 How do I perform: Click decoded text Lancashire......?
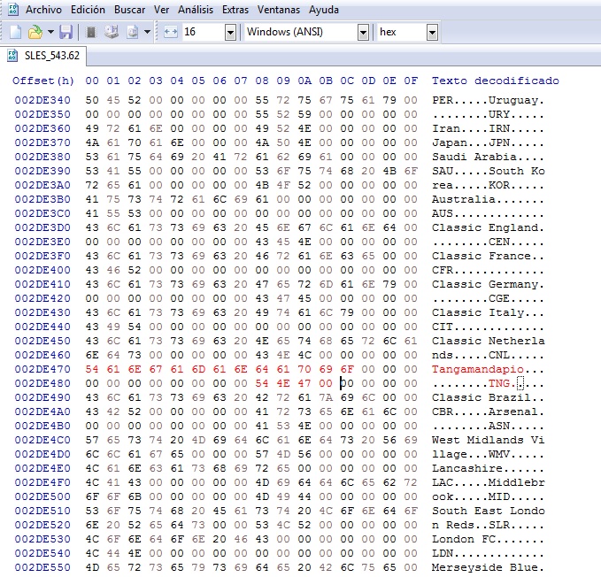[x=466, y=468]
